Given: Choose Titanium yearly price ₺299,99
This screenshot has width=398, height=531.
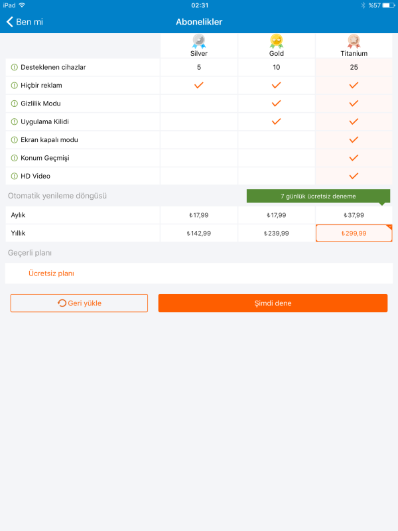Looking at the screenshot, I should coord(354,233).
